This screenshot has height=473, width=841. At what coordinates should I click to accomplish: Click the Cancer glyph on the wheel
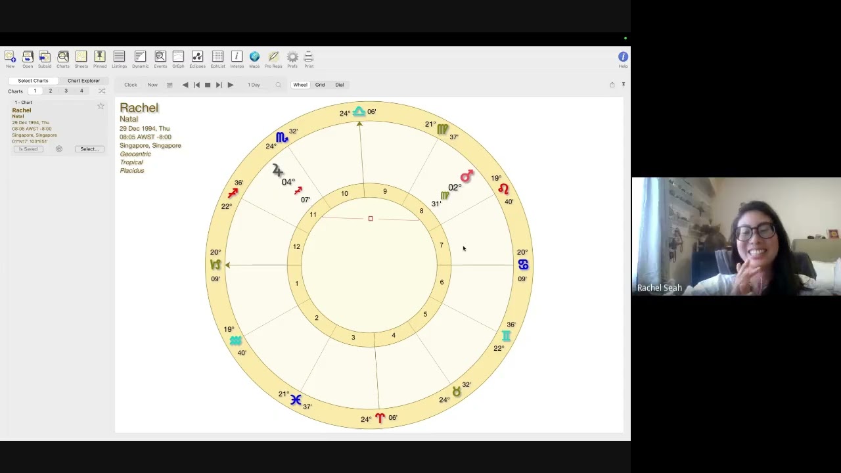523,265
